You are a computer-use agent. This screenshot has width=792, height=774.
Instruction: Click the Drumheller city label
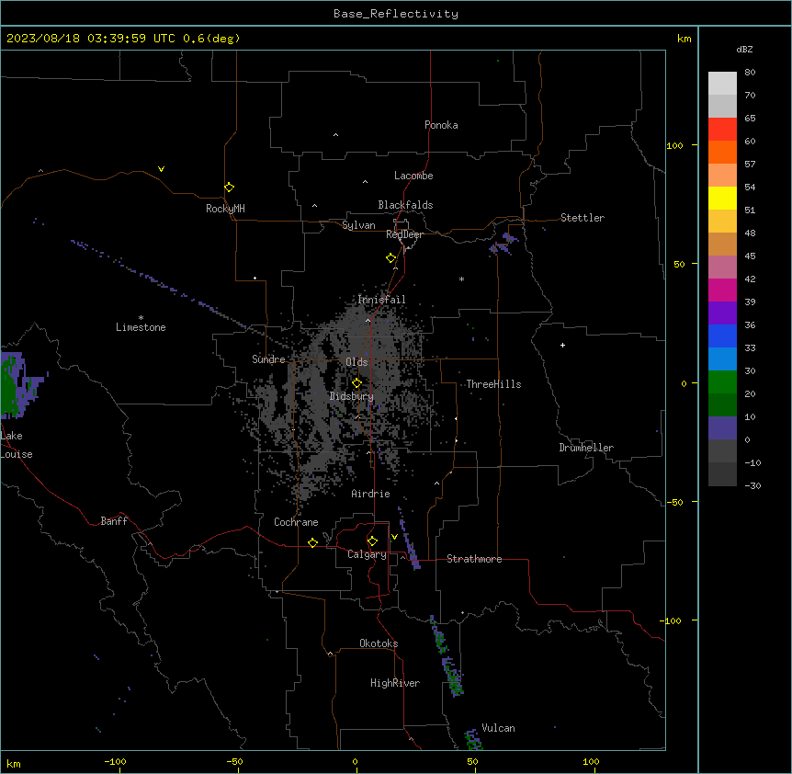pyautogui.click(x=586, y=448)
